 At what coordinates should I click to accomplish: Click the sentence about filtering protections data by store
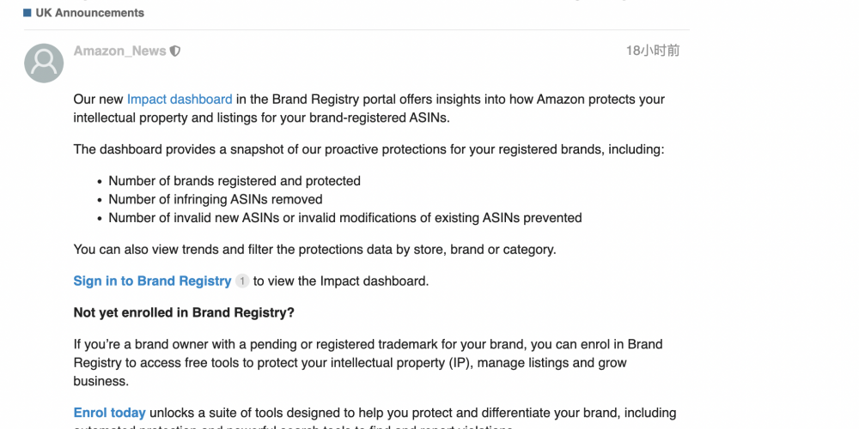pyautogui.click(x=315, y=250)
